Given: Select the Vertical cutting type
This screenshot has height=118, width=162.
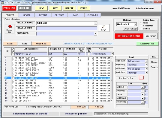Looking at the screenshot, I should click(141, 29).
